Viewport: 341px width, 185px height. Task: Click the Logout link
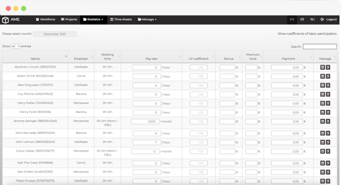(x=329, y=19)
